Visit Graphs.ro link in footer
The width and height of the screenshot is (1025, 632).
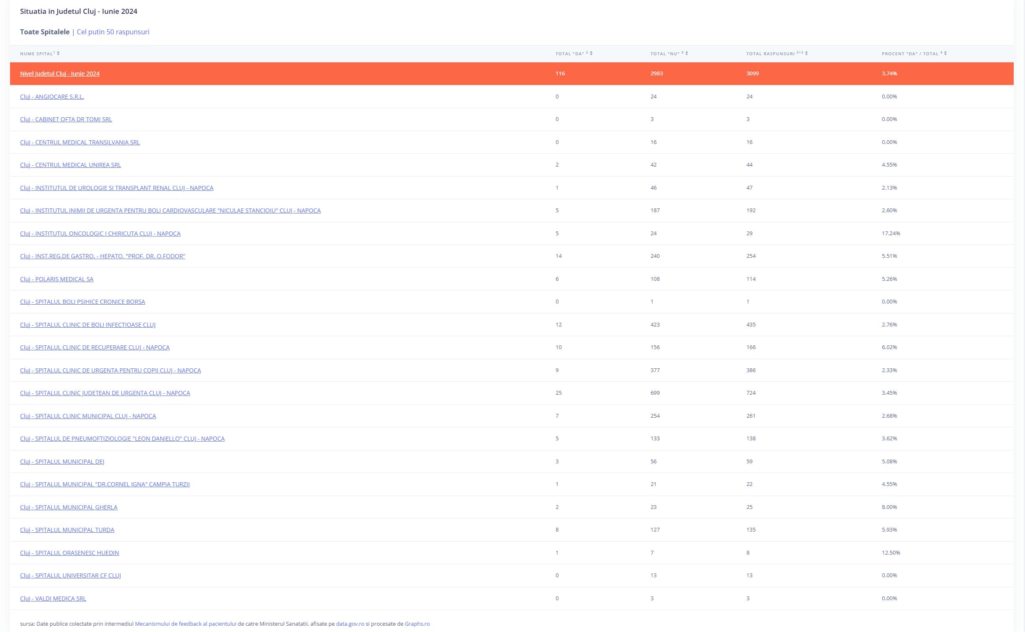tap(417, 624)
